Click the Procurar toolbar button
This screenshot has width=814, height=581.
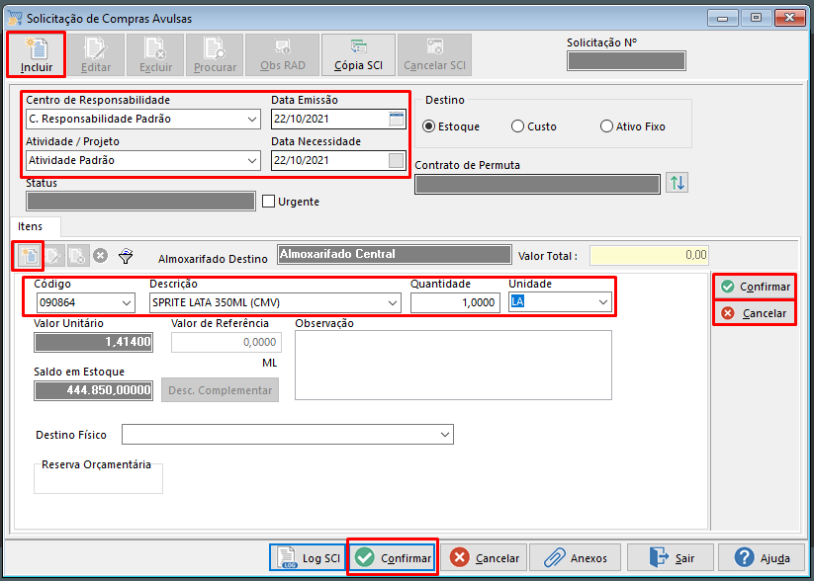[215, 55]
